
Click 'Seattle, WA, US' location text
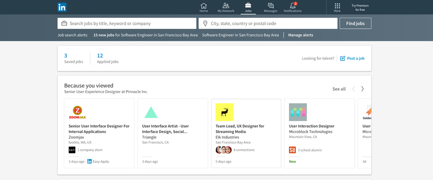[80, 143]
